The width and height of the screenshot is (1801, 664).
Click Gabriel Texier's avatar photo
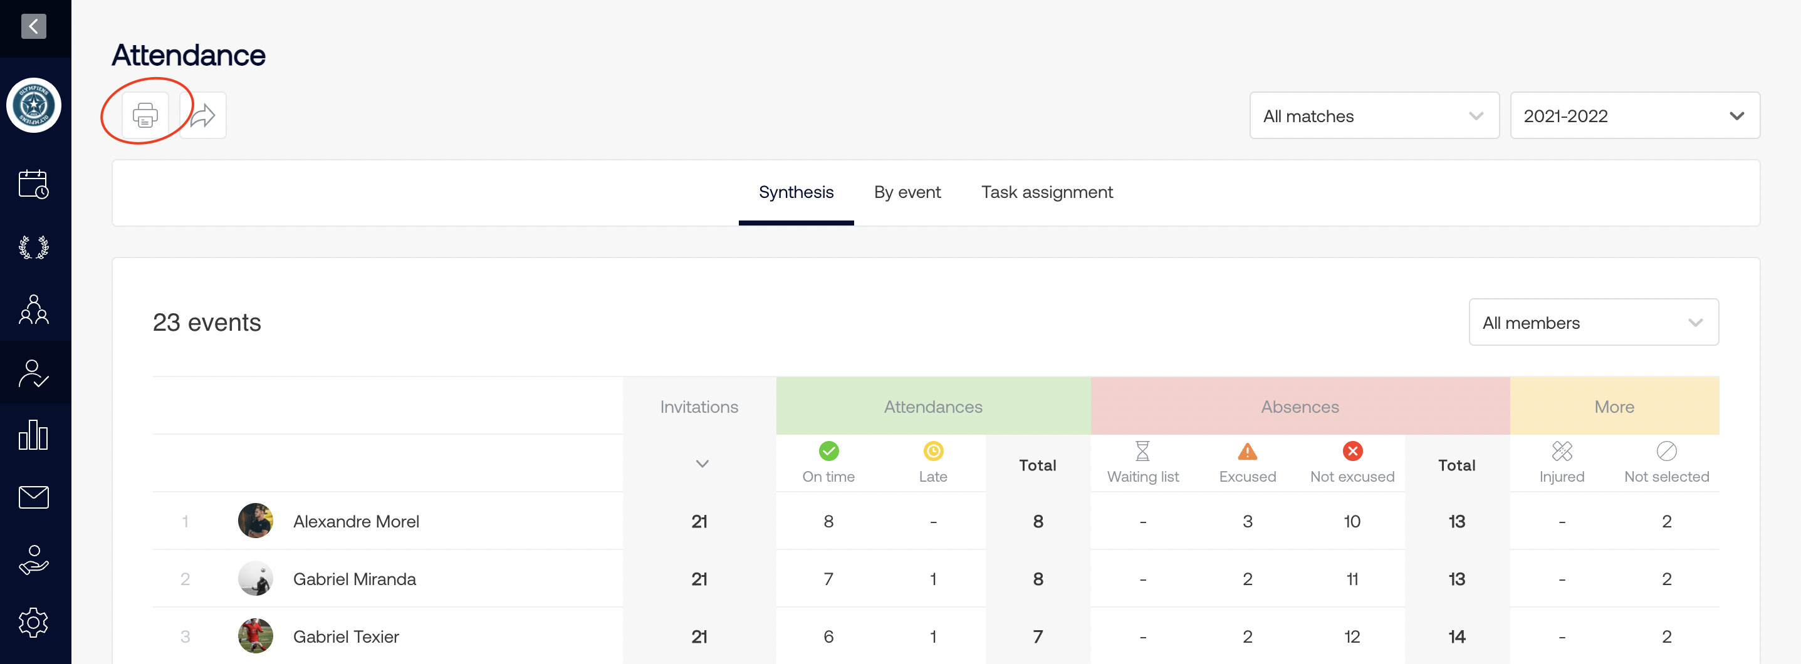255,636
